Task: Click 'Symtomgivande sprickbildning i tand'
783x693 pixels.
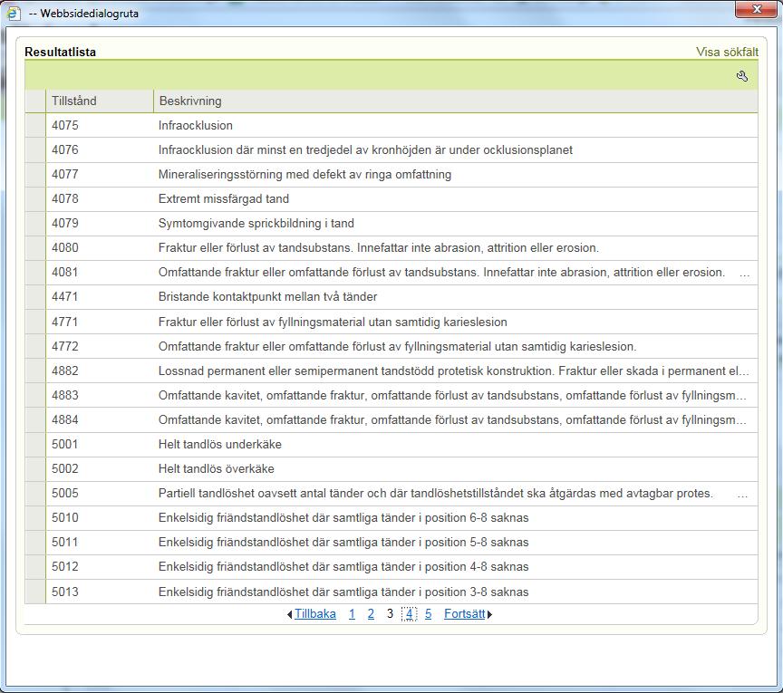Action: pos(256,223)
